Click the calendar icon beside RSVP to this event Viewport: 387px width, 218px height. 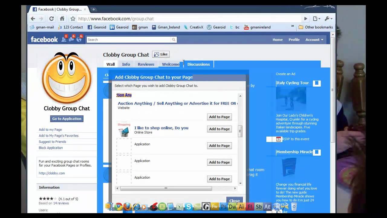[x=278, y=139]
